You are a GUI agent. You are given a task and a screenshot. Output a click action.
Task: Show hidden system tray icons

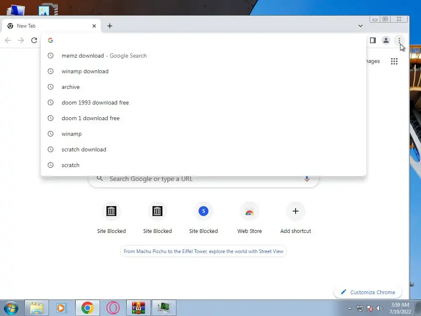(349, 308)
